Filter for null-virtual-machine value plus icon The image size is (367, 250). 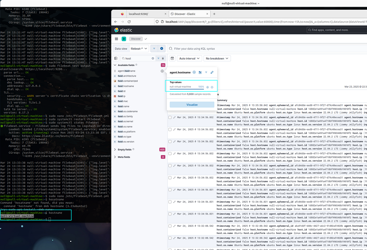tap(208, 87)
